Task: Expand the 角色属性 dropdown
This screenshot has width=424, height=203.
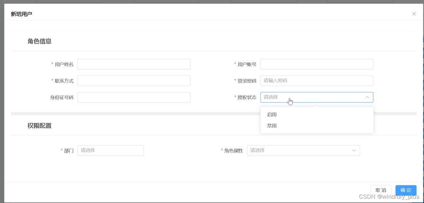Action: pyautogui.click(x=304, y=150)
